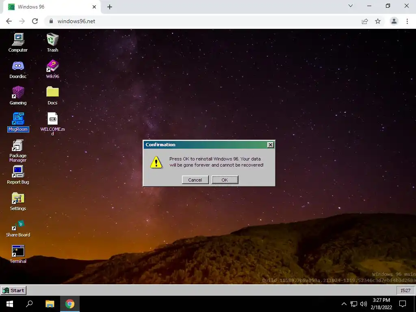
Task: Open the Windows host Start button
Action: (10, 304)
